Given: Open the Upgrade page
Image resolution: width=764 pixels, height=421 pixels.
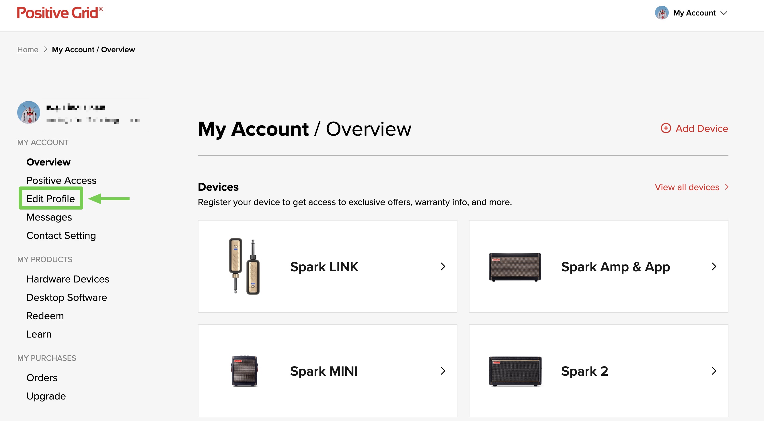Looking at the screenshot, I should [46, 396].
